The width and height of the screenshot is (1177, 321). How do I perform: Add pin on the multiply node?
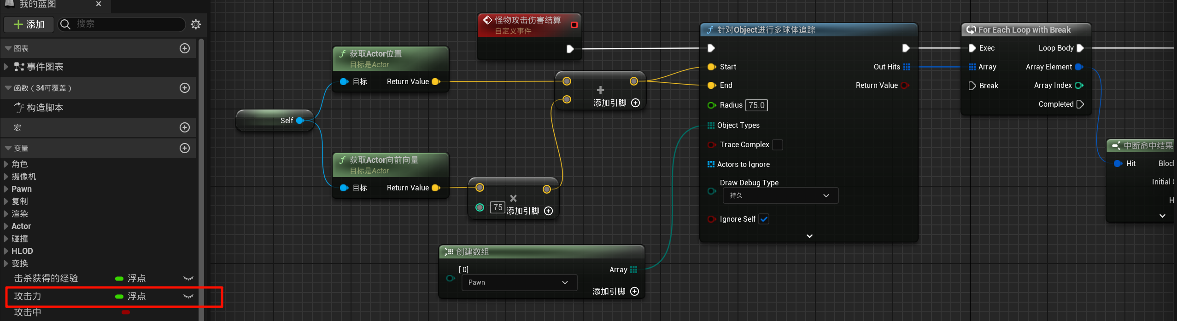pos(548,211)
